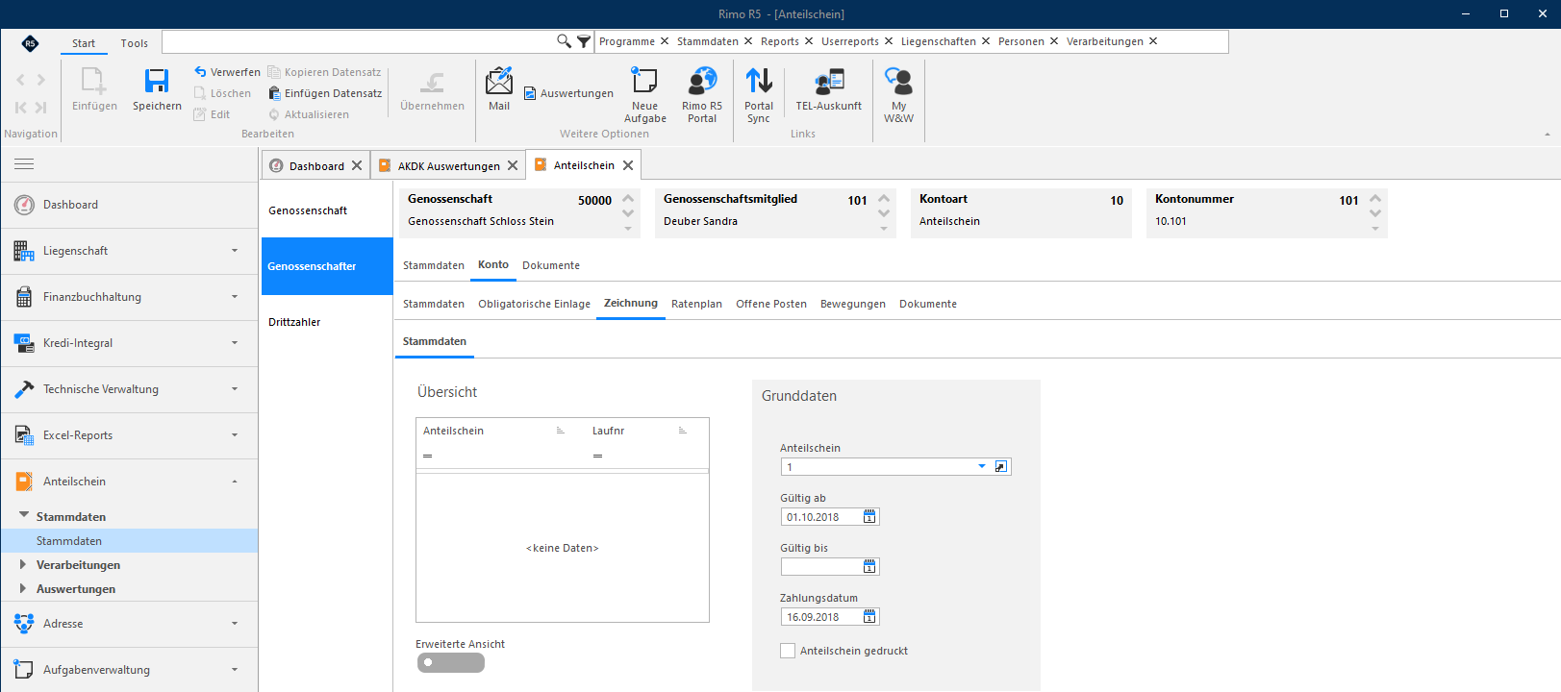
Task: Sort by the Laufnr column header
Action: [x=640, y=431]
